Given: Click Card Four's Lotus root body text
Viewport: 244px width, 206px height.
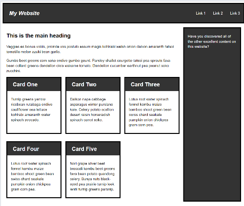Looking at the screenshot, I should 32,176.
